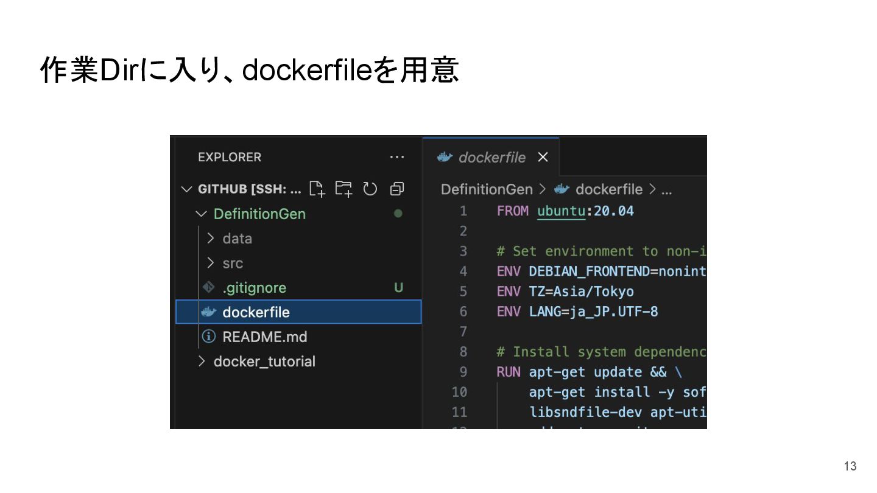Open the Explorer more actions ellipsis
The height and width of the screenshot is (493, 877).
(x=397, y=157)
